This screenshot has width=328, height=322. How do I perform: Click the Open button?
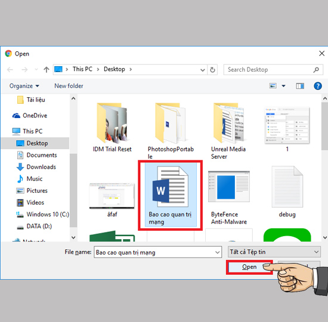coord(249,267)
